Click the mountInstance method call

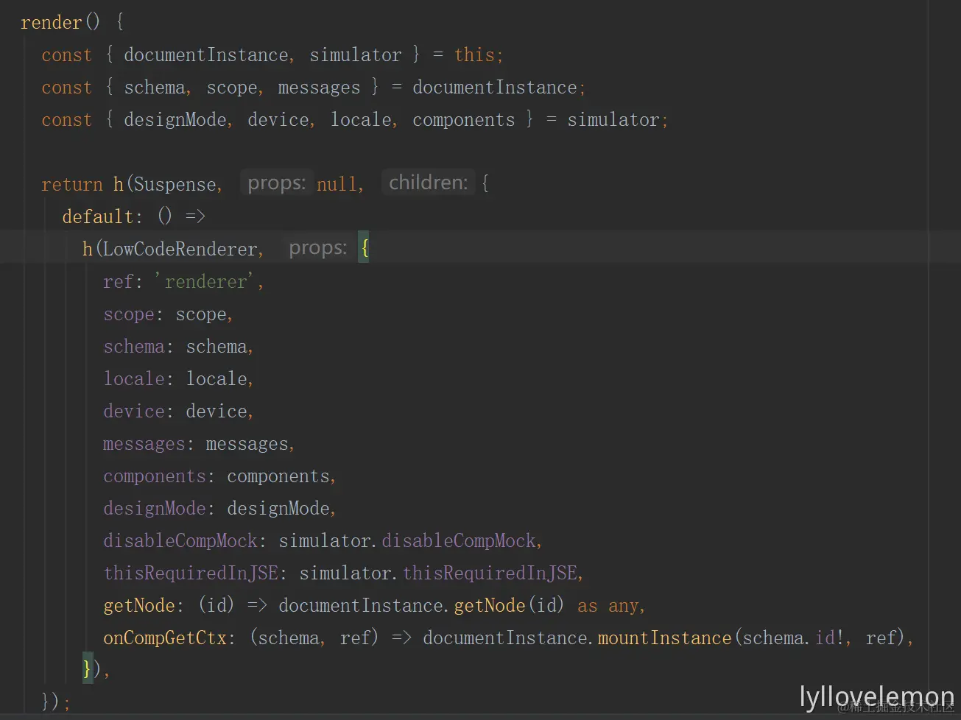[664, 638]
